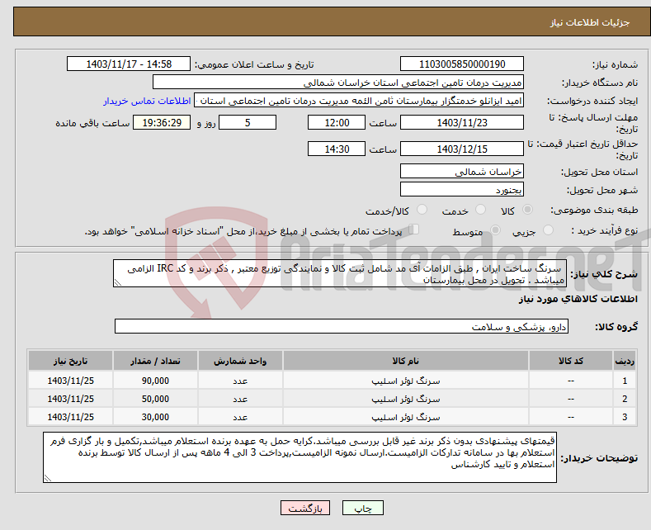Click unit cell عدد in row 2
The image size is (651, 530).
pos(240,399)
